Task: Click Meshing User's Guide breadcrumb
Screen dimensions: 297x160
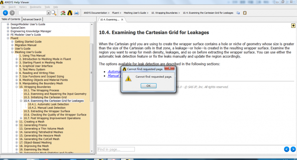Action: [x=135, y=13]
